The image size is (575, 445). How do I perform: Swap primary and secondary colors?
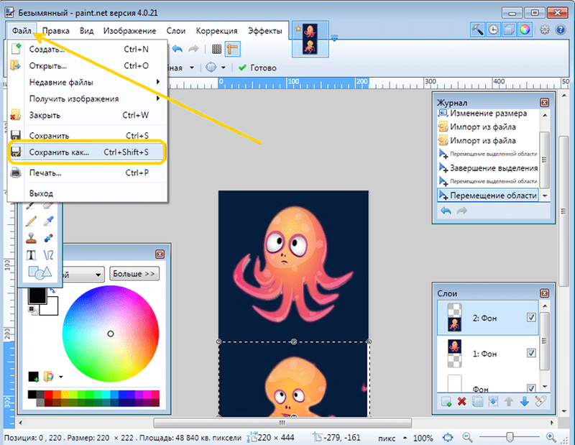point(52,290)
